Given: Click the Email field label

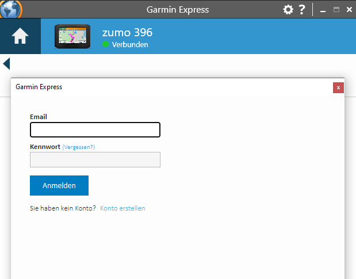Looking at the screenshot, I should pos(39,117).
